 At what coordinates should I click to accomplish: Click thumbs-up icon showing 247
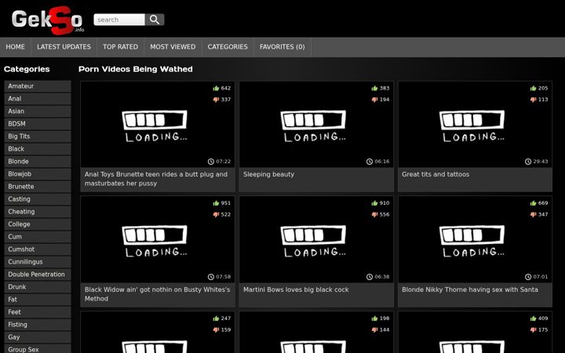tap(216, 318)
